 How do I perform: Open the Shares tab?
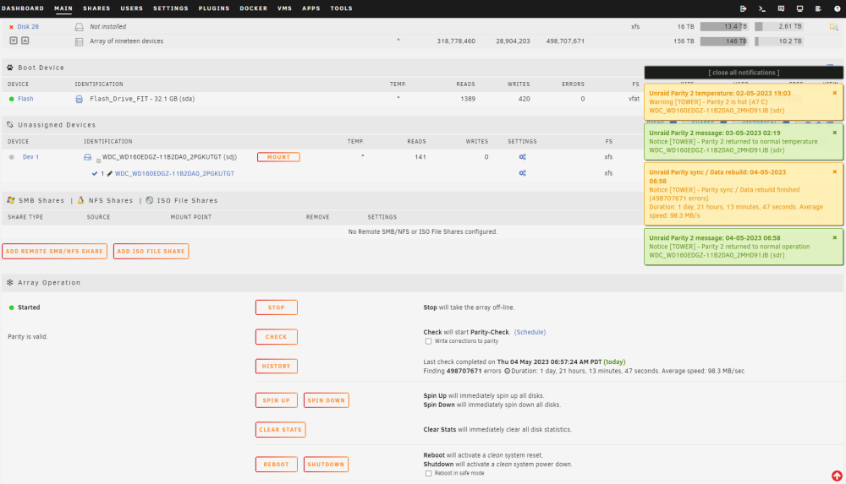tap(96, 8)
